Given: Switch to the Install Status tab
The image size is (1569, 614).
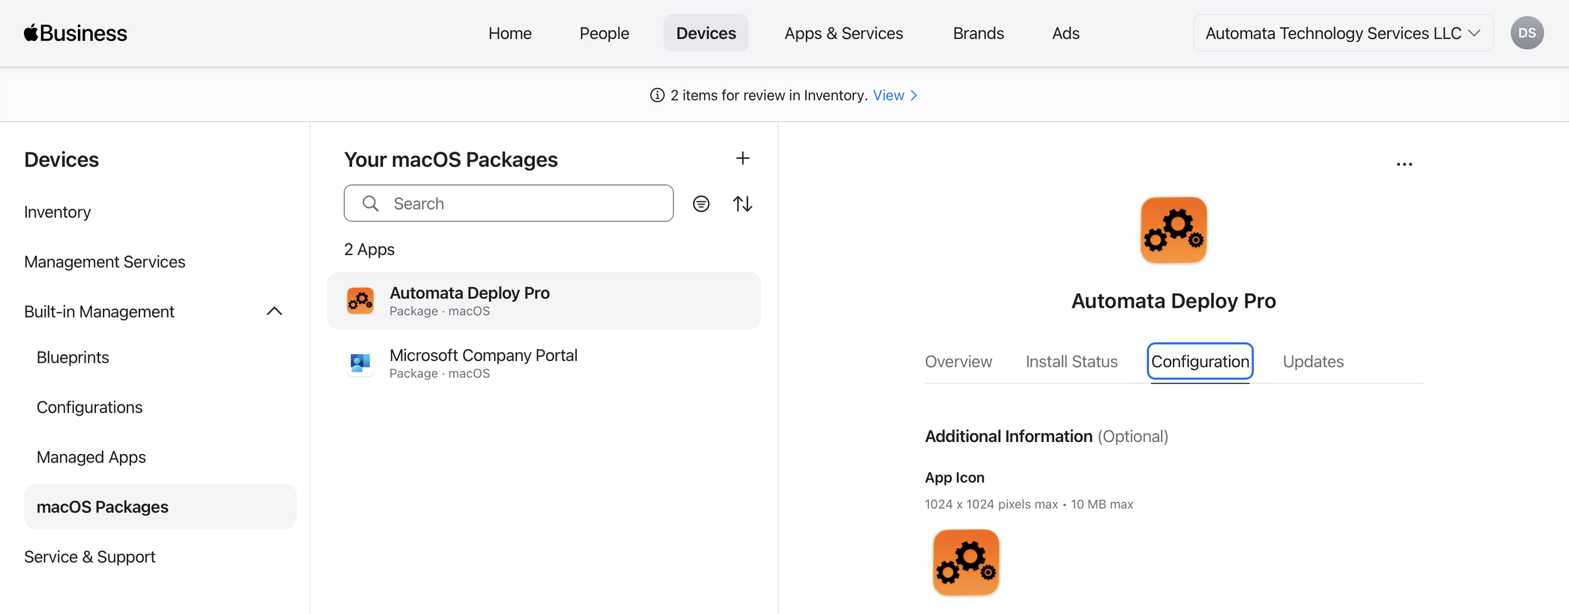Looking at the screenshot, I should (x=1071, y=362).
